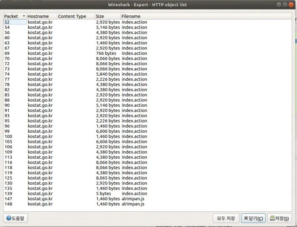
Task: Select the alrimpan.js row of packet 147
Action: 148,199
